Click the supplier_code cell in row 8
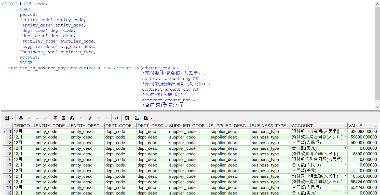Image resolution: width=380 pixels, height=195 pixels. click(189, 171)
